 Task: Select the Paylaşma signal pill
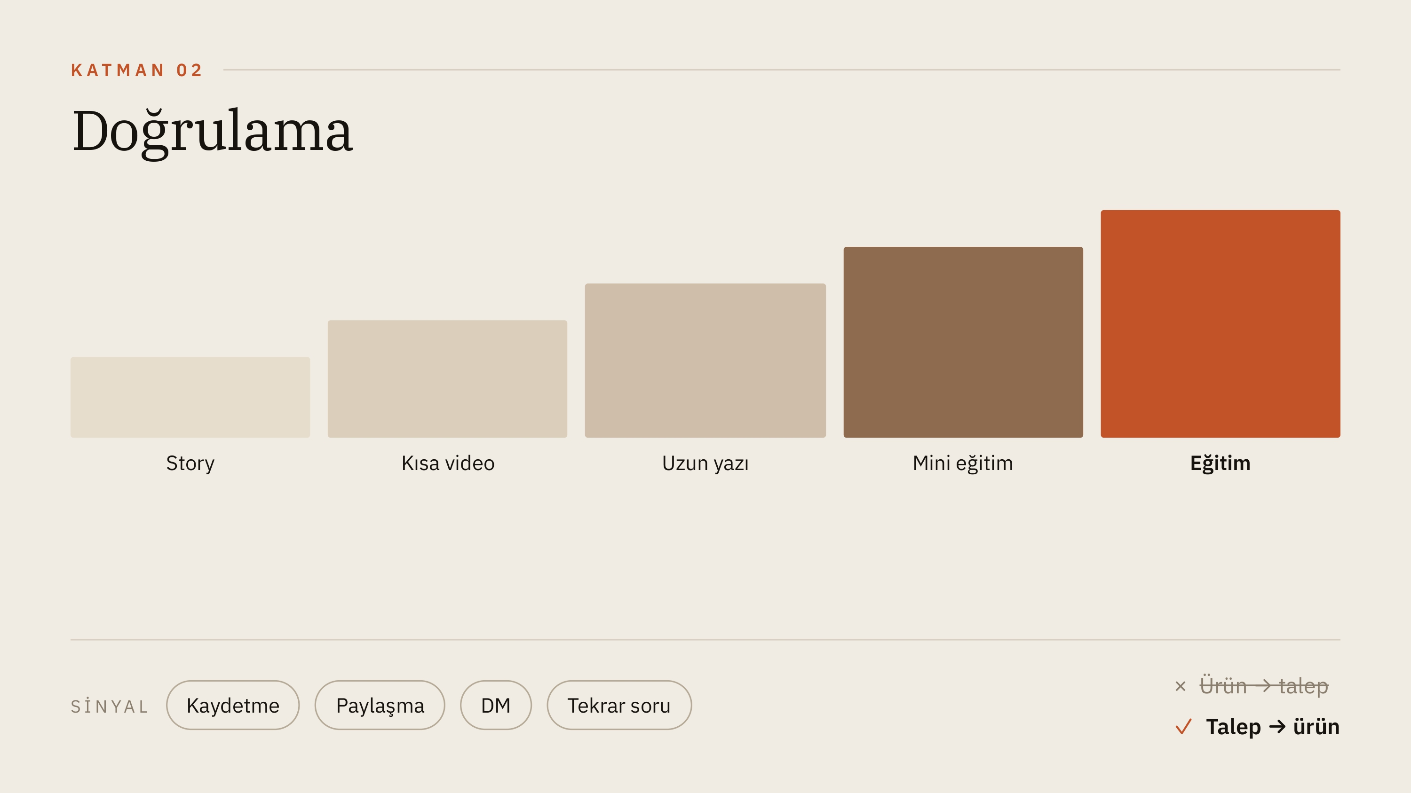click(380, 705)
